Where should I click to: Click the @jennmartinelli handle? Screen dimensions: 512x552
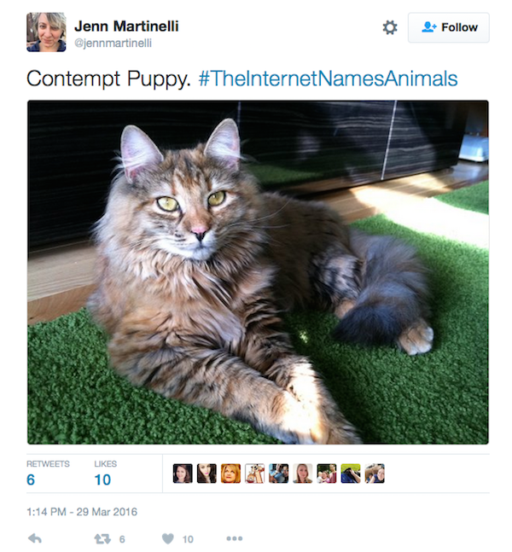(x=113, y=43)
